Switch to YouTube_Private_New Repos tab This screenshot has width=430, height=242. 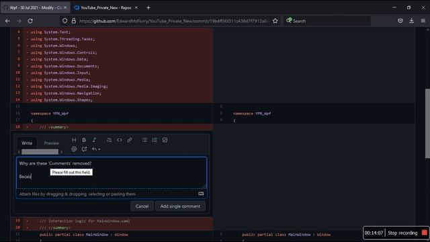click(x=106, y=7)
